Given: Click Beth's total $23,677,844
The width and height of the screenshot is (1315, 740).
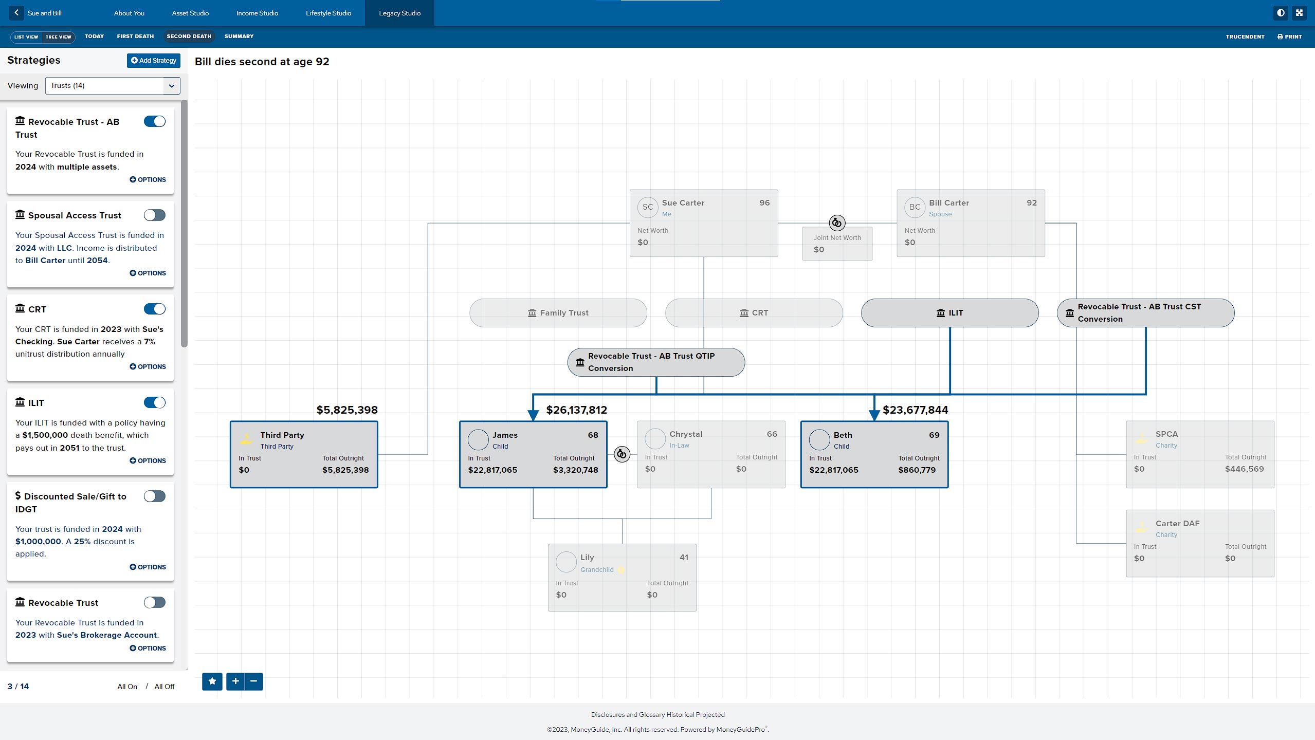Looking at the screenshot, I should (x=915, y=410).
